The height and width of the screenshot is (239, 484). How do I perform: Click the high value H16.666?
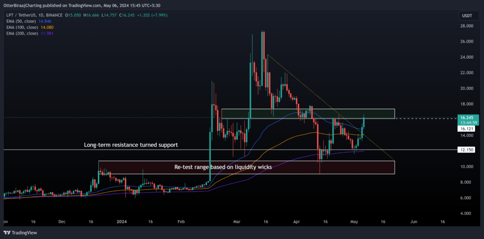[92, 15]
